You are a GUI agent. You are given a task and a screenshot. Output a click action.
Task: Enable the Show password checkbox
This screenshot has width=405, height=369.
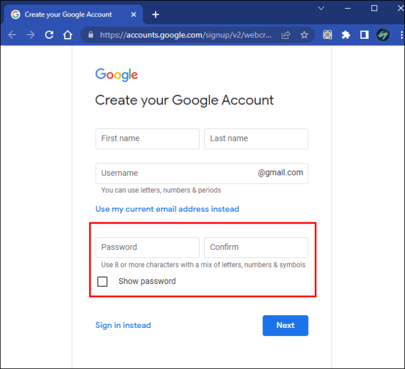click(x=103, y=282)
